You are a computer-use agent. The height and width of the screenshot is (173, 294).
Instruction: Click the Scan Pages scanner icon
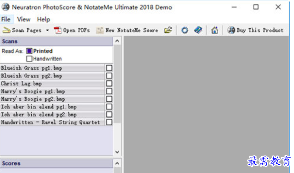pyautogui.click(x=6, y=30)
